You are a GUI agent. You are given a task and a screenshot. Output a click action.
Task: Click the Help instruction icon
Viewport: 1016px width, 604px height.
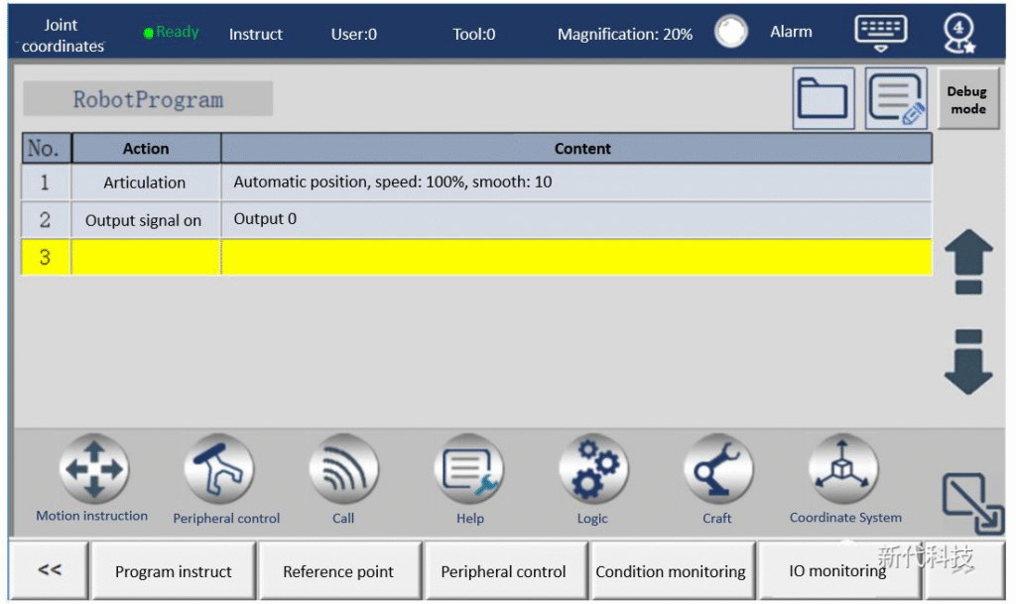pyautogui.click(x=469, y=469)
